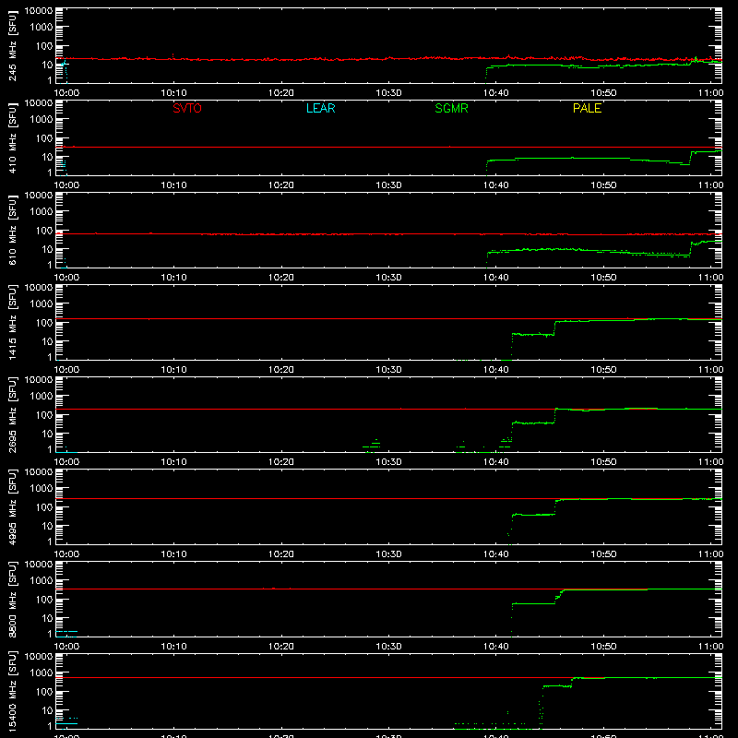Click the 10:30 label under the 2695 MHz plot
The width and height of the screenshot is (738, 738).
[x=388, y=462]
